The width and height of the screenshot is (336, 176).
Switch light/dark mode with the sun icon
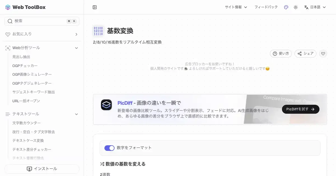pyautogui.click(x=296, y=7)
